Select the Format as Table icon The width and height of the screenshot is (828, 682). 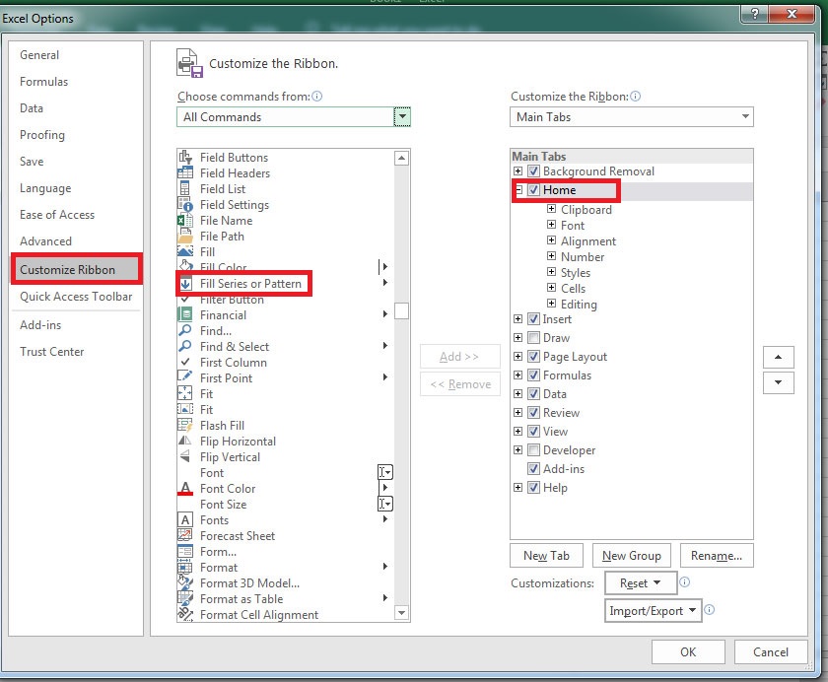tap(185, 599)
